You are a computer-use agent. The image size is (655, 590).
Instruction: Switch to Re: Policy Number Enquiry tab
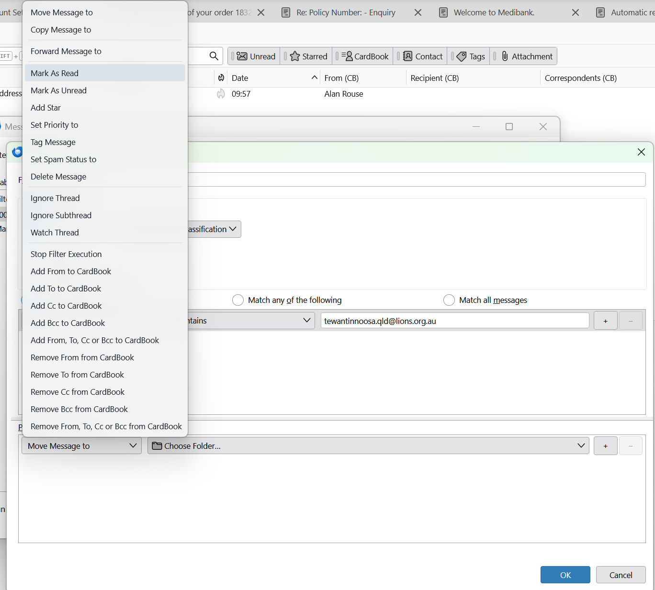pos(346,12)
